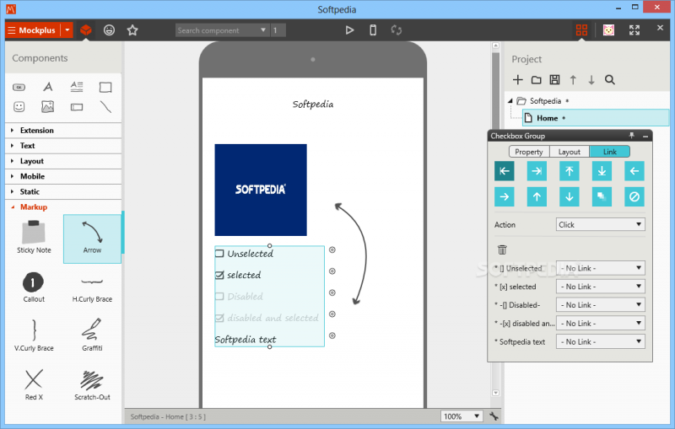Click the disabled and selected checkbox
This screenshot has width=675, height=429.
pyautogui.click(x=219, y=318)
